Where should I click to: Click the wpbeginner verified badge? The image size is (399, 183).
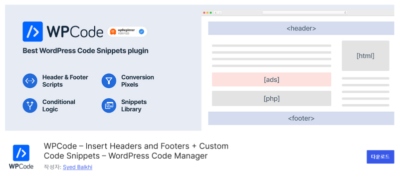(127, 32)
